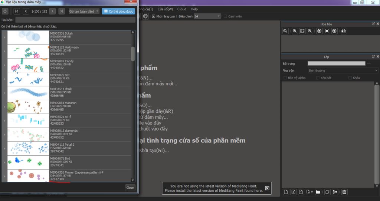Viewport: 380px width, 201px height.
Task: Toggle the 'Xén bớt' clipping checkbox
Action: click(318, 78)
